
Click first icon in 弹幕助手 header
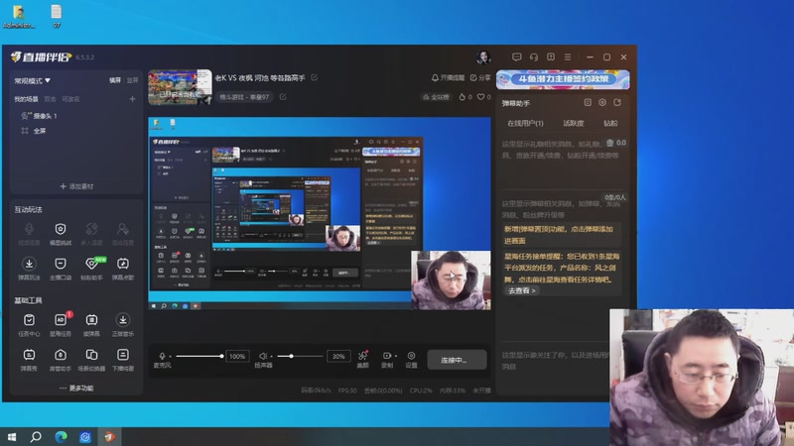click(x=588, y=103)
